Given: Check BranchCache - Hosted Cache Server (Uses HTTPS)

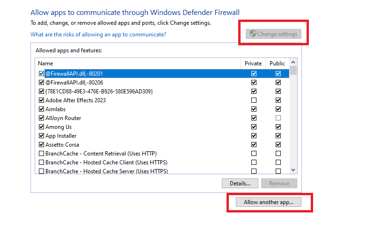Looking at the screenshot, I should 42,171.
